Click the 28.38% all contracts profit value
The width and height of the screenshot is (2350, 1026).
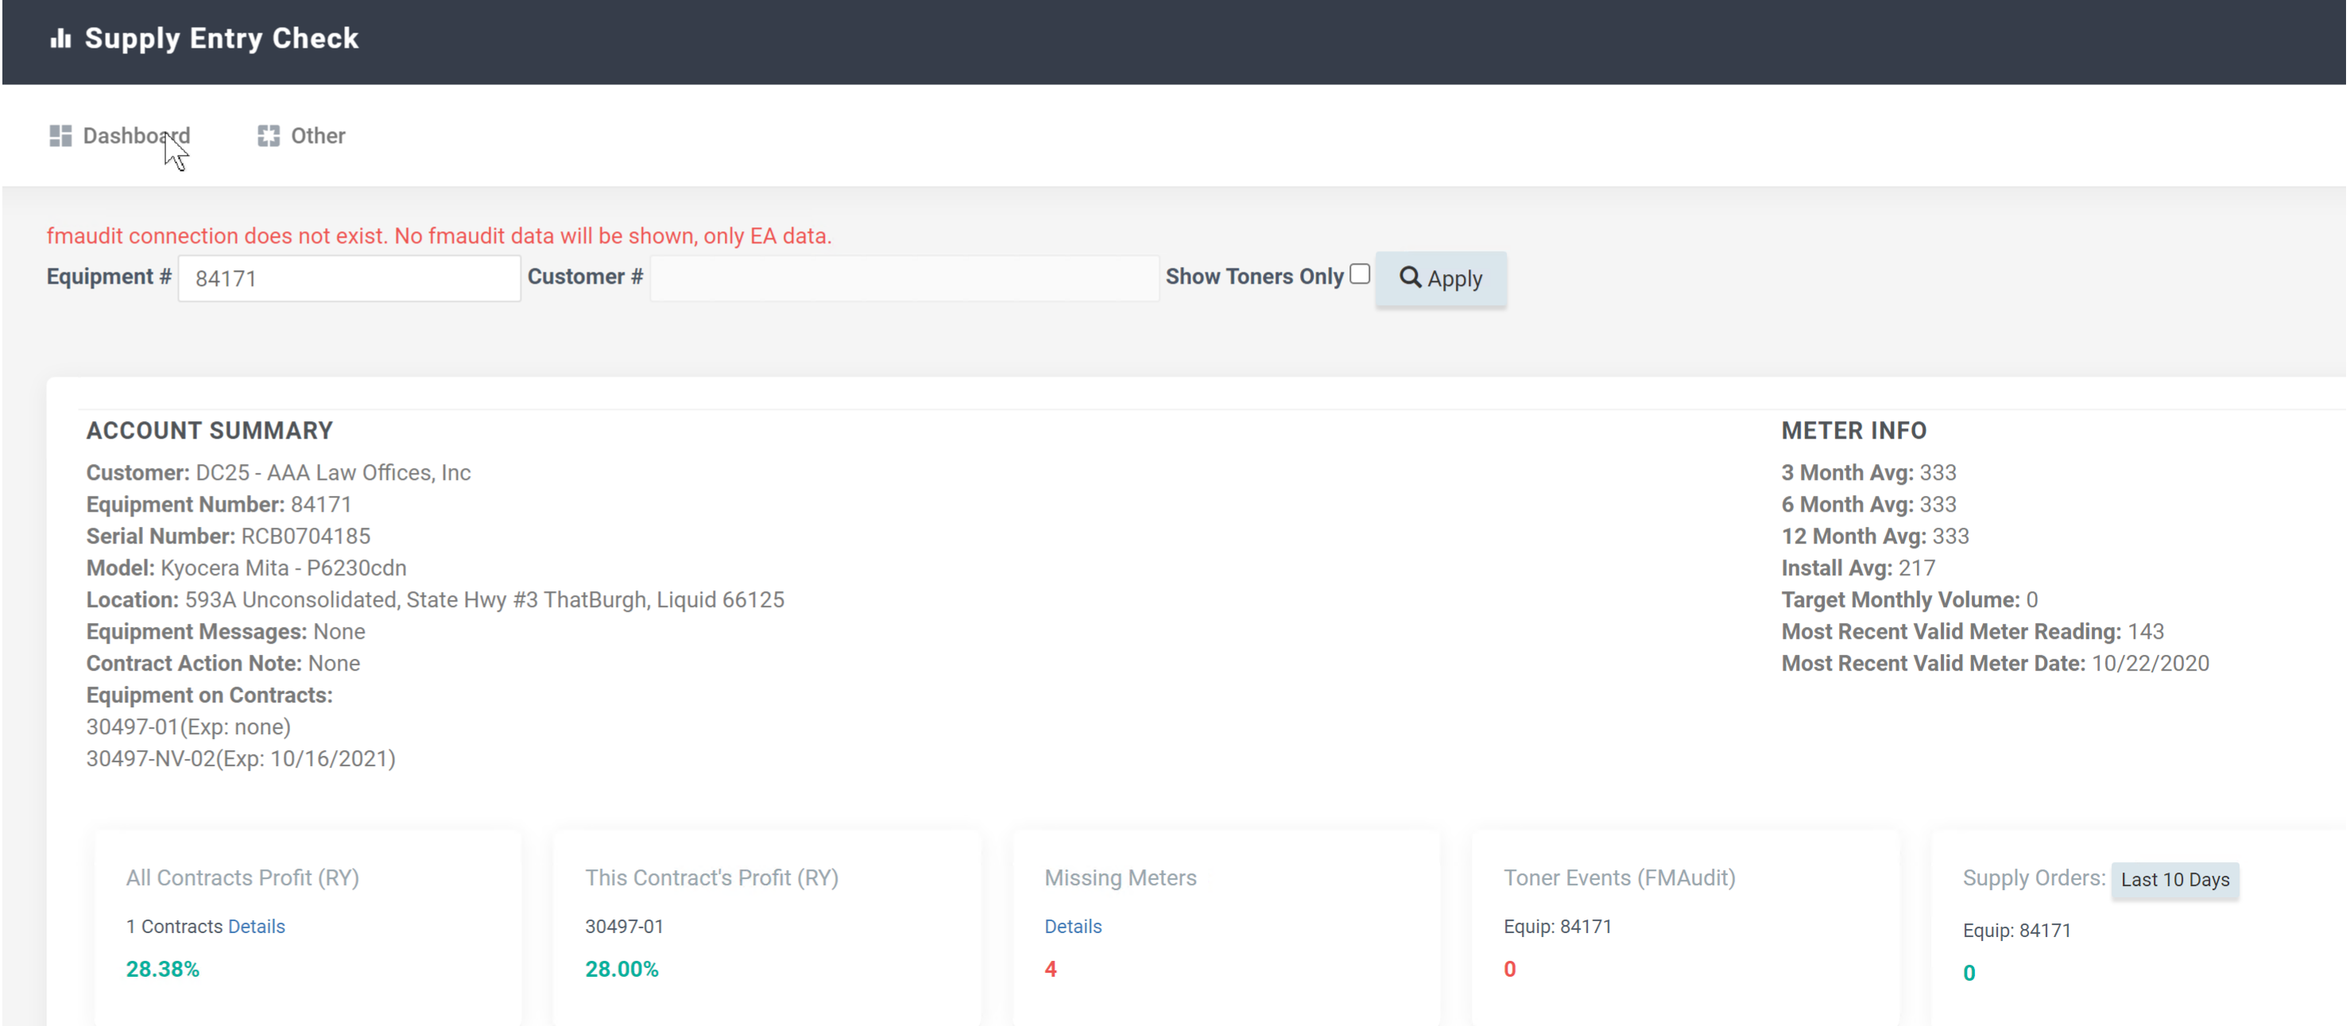tap(162, 970)
